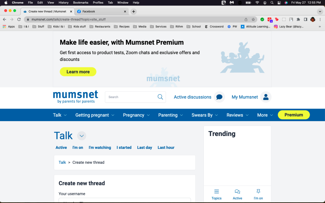
Task: Open the Chrome extensions puzzle icon
Action: 298,20
